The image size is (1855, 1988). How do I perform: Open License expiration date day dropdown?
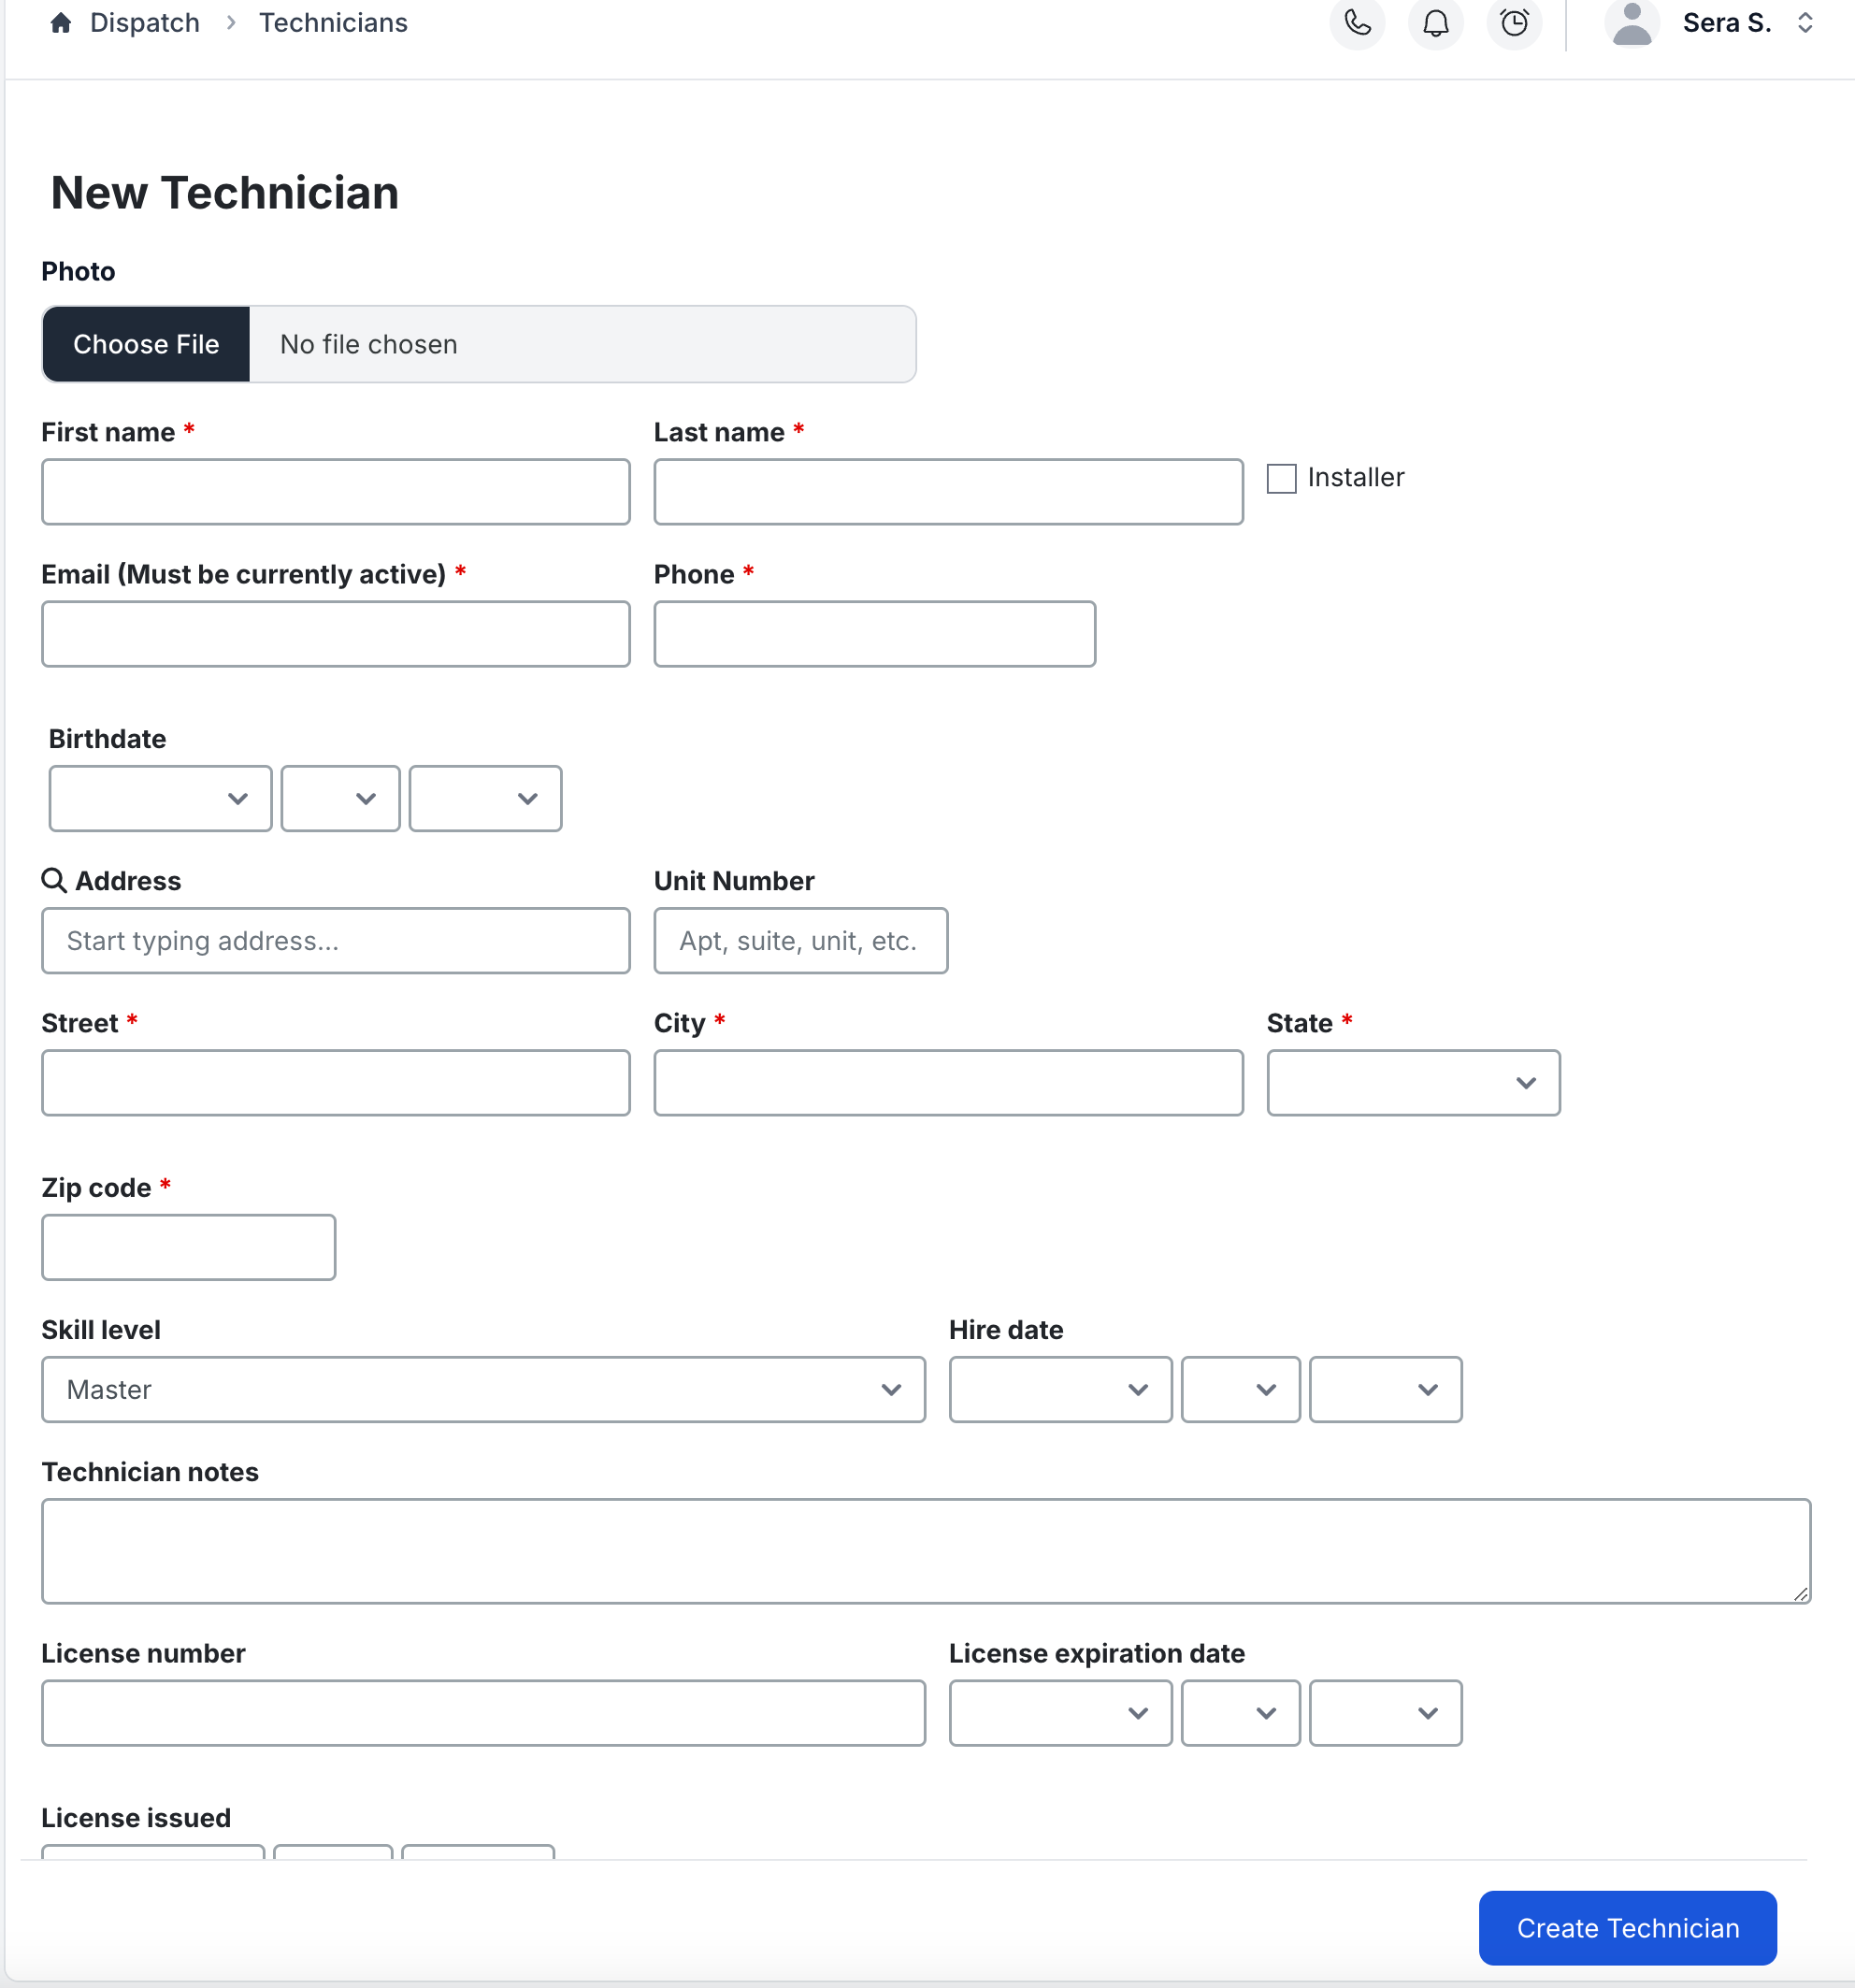click(x=1240, y=1712)
